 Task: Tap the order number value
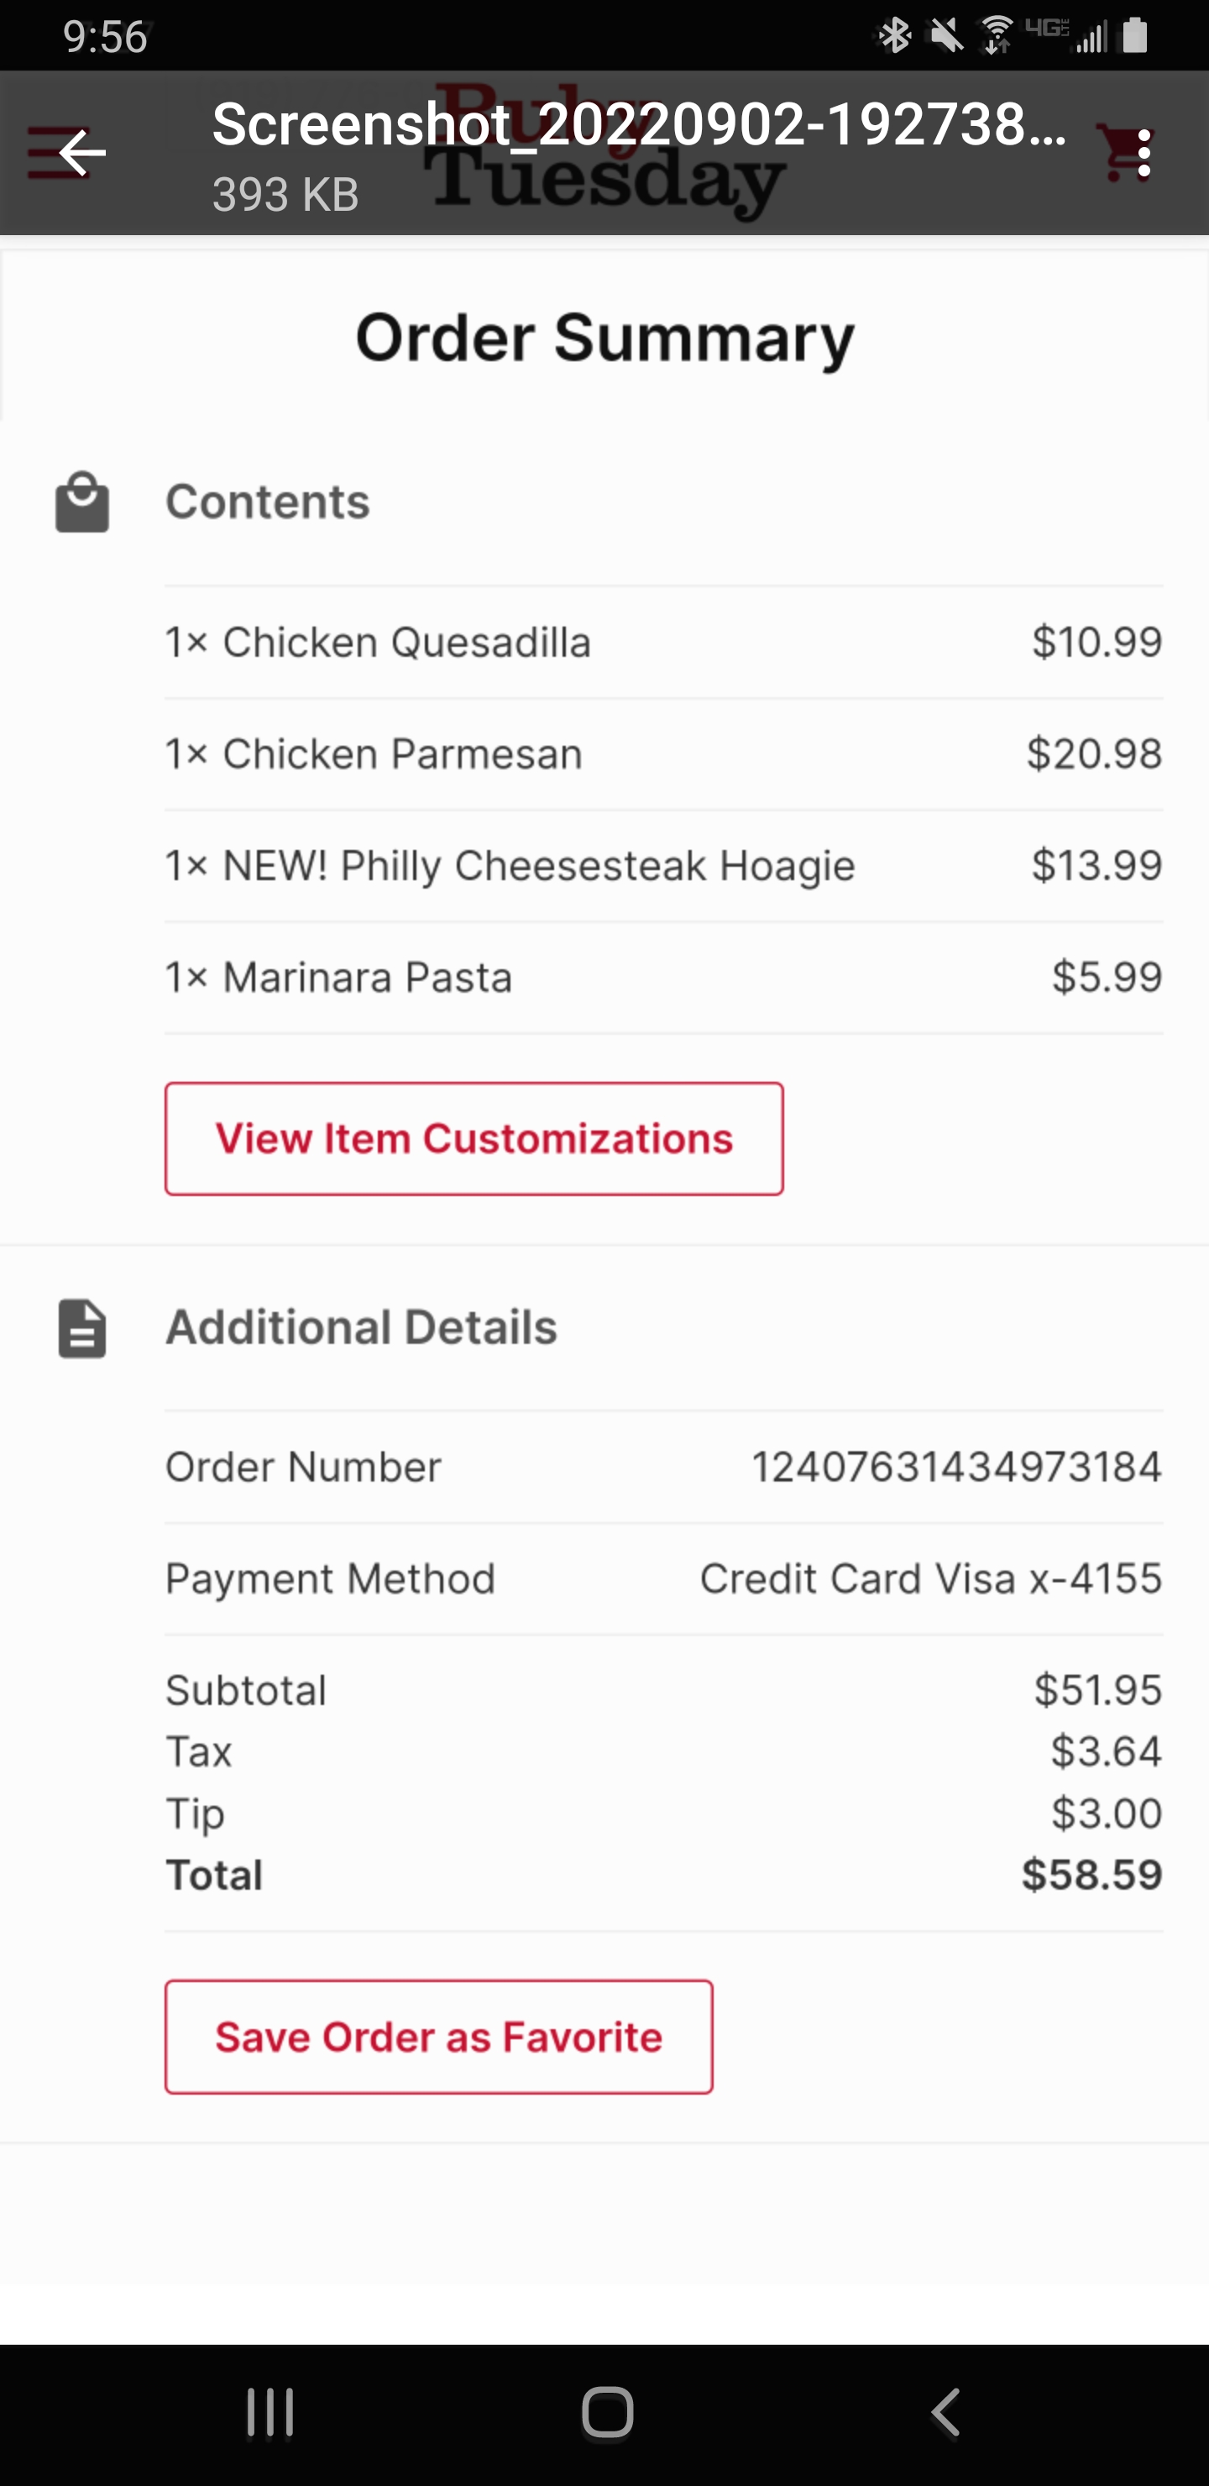click(x=955, y=1468)
